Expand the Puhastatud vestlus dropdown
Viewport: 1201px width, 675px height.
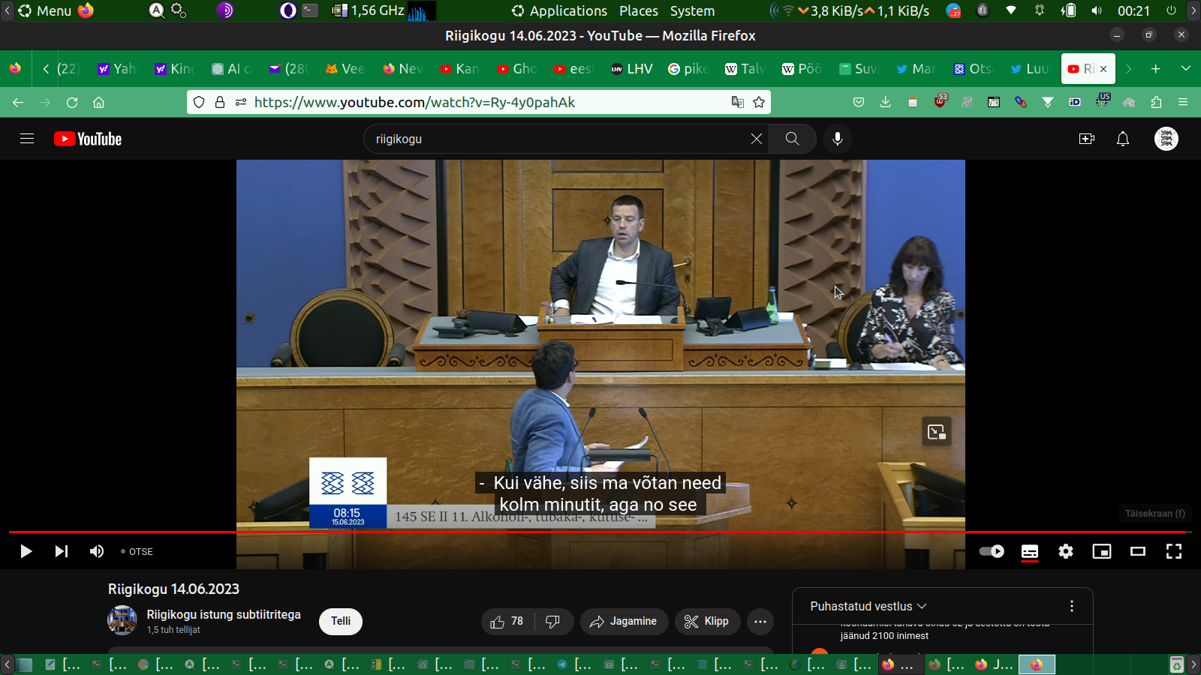(868, 606)
